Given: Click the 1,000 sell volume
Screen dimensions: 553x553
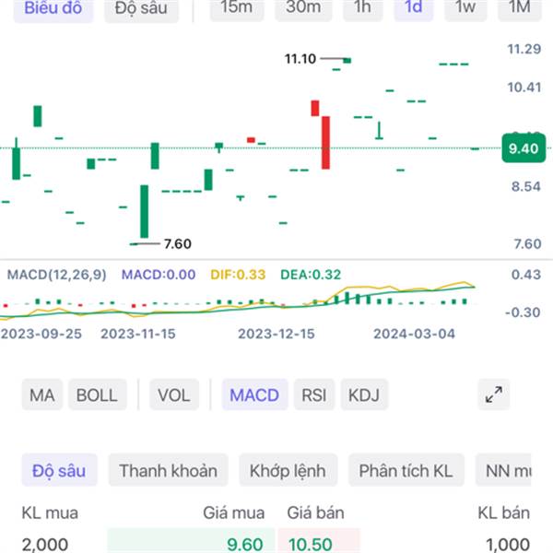Looking at the screenshot, I should coord(508,545).
